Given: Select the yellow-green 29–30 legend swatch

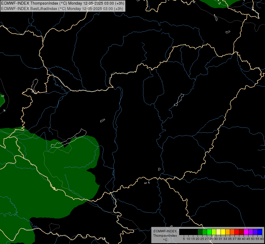Looking at the screenshot, I should (214, 232).
